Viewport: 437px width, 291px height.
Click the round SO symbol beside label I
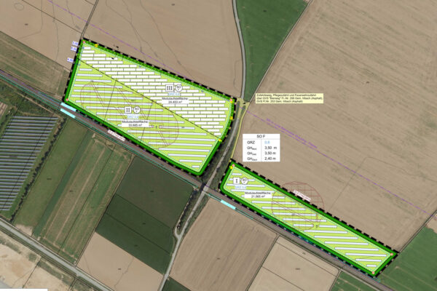(244, 180)
